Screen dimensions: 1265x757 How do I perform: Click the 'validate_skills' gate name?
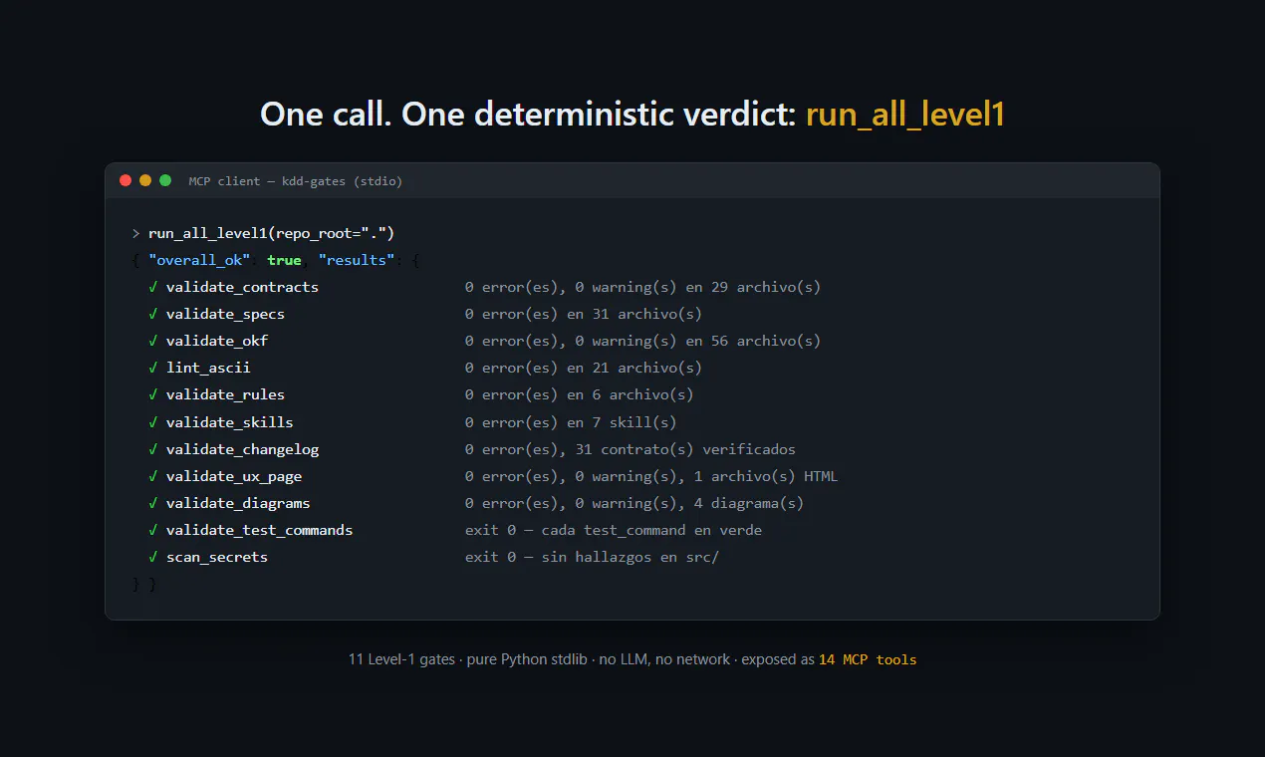(229, 422)
